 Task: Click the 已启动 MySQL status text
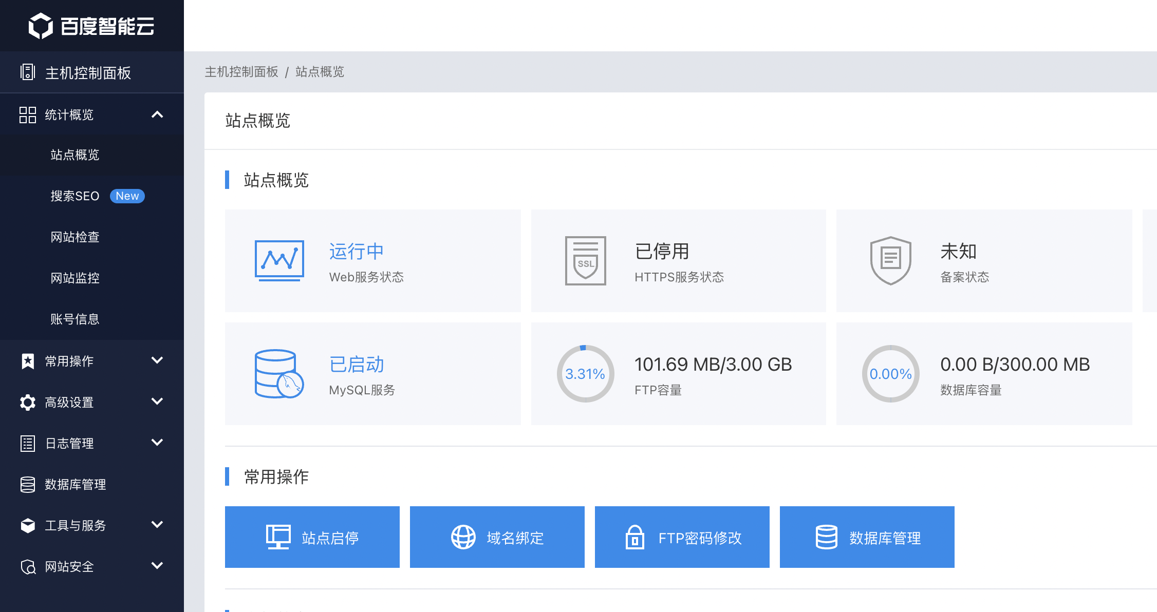coord(357,365)
